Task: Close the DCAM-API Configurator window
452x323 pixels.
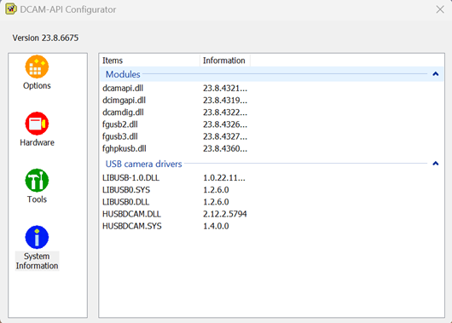Action: [440, 9]
